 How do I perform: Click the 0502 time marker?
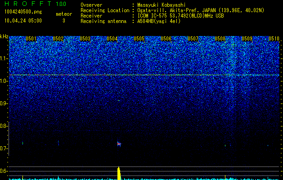pos(58,39)
